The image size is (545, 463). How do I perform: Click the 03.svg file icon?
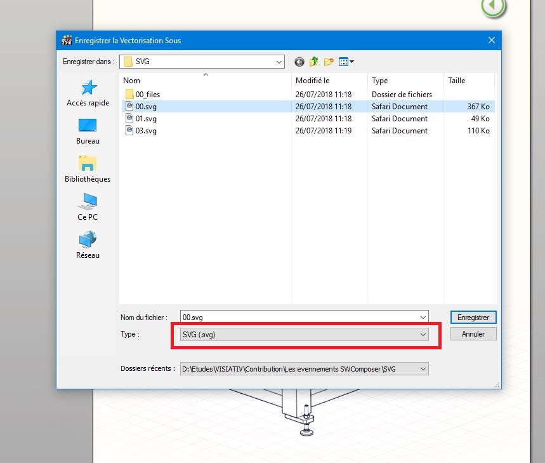(x=129, y=130)
